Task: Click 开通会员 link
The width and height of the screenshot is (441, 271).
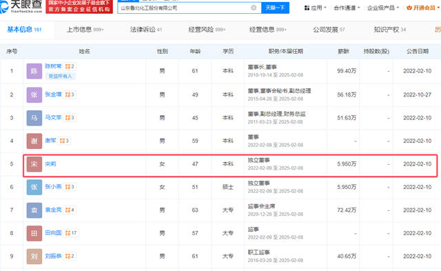Action: (x=423, y=8)
